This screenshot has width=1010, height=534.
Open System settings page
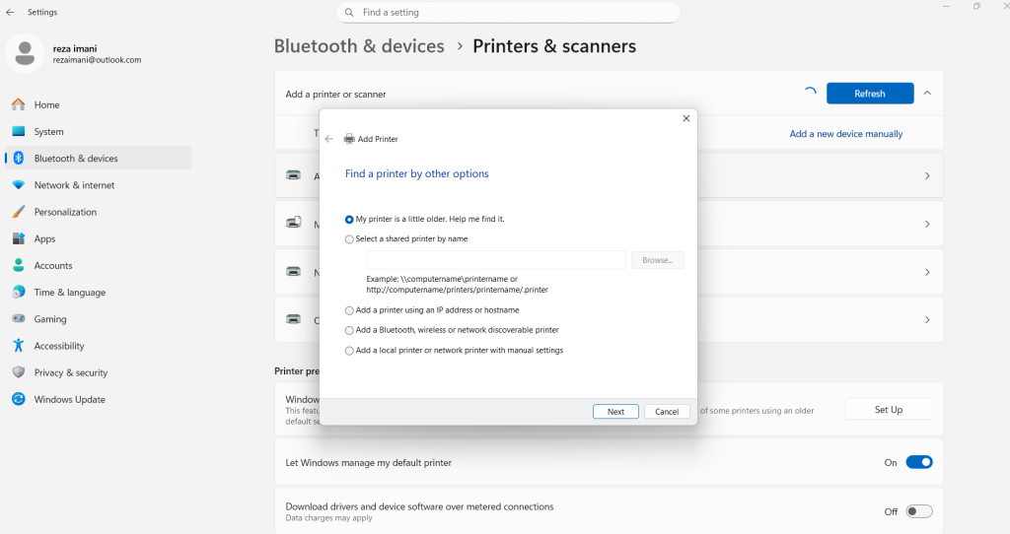99,131
